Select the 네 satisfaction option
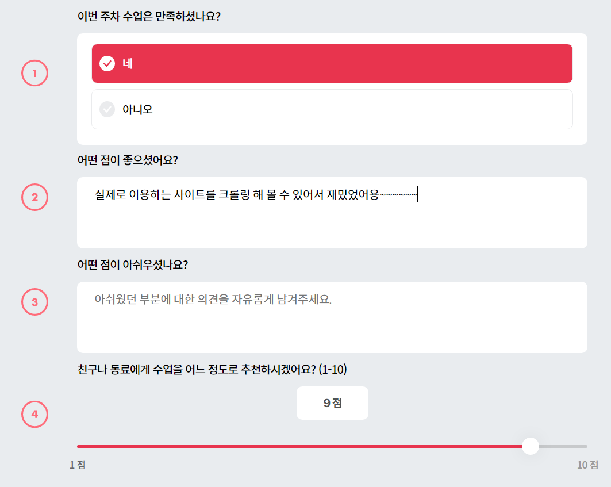The image size is (611, 487). coord(332,64)
